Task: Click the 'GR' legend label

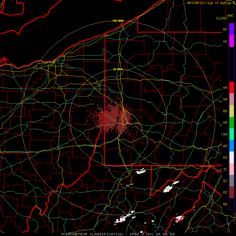Action: 225,99
